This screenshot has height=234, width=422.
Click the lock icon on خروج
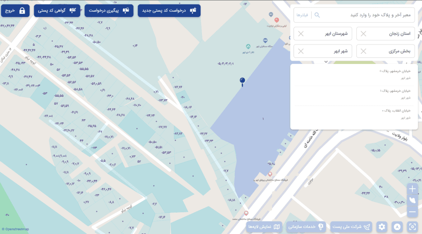[22, 11]
